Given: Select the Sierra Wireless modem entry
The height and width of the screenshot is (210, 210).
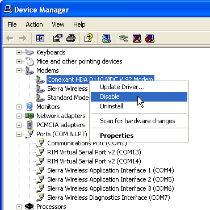Looking at the screenshot, I should (x=68, y=89).
